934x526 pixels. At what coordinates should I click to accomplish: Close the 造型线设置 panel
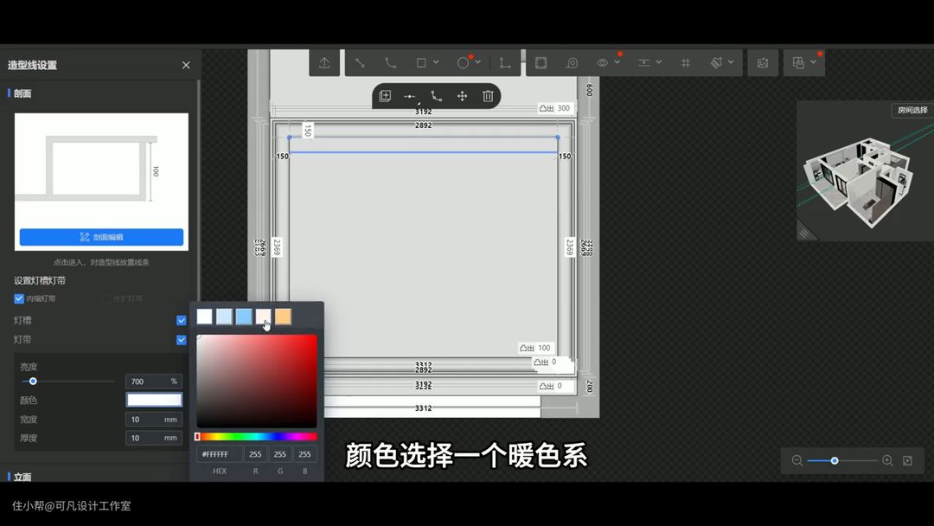click(186, 65)
